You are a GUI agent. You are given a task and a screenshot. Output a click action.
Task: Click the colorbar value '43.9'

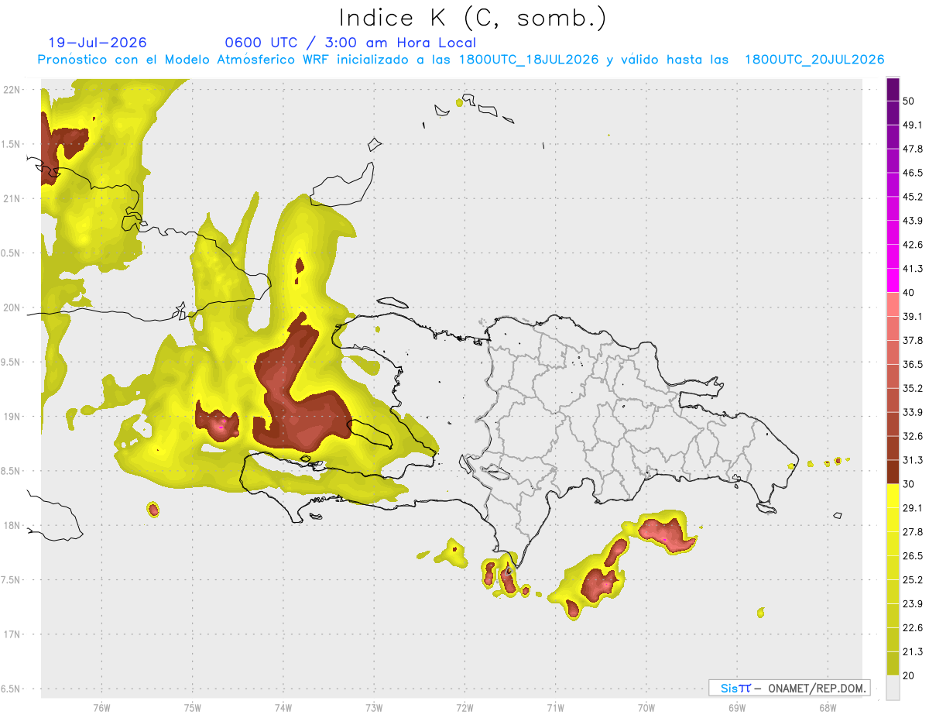coord(913,221)
